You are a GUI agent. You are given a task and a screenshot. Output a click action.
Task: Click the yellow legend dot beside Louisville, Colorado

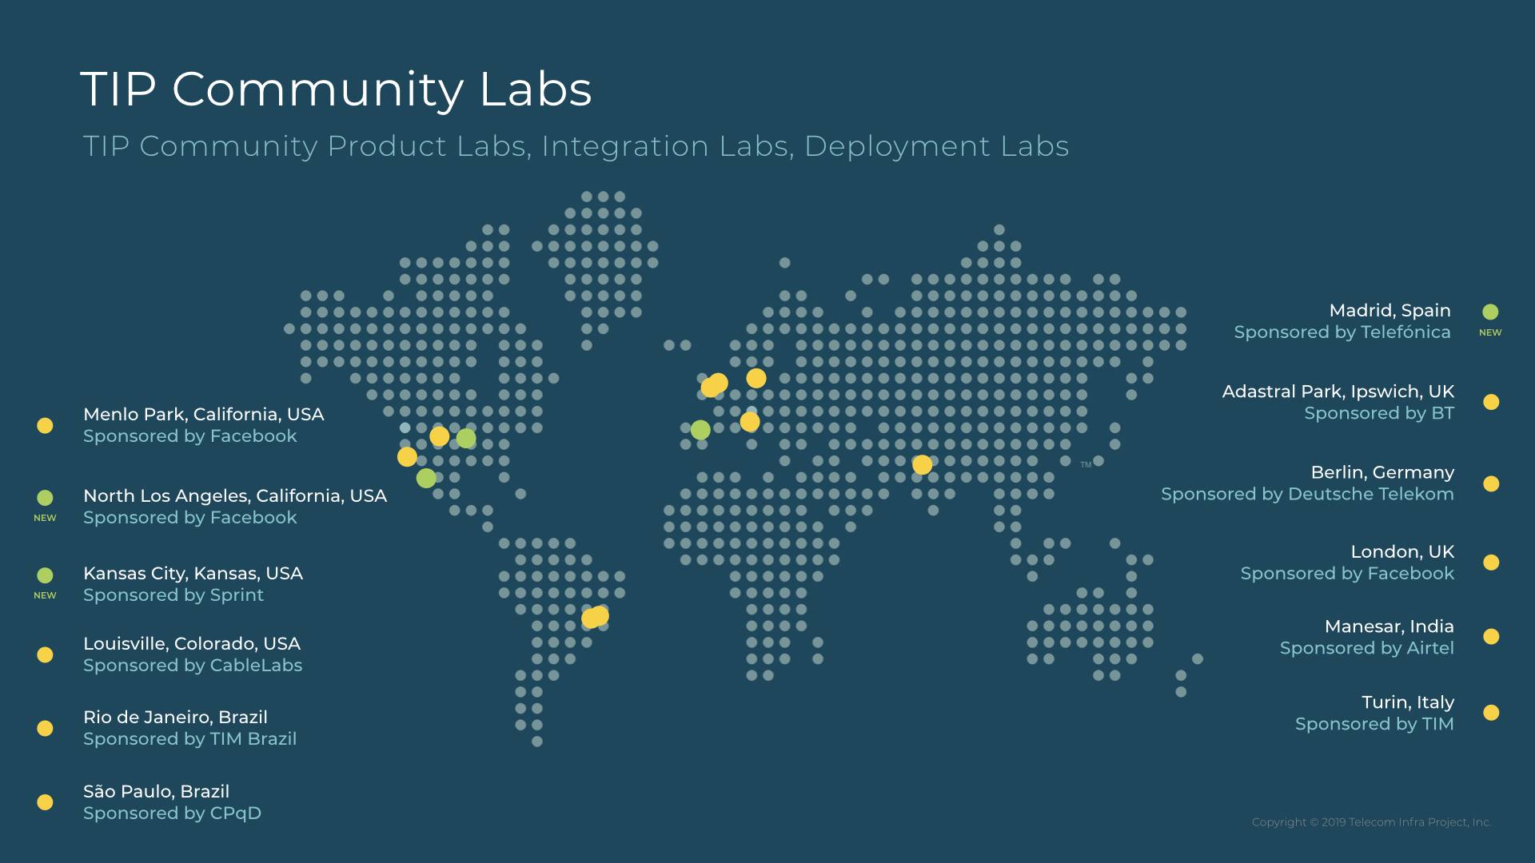point(45,654)
